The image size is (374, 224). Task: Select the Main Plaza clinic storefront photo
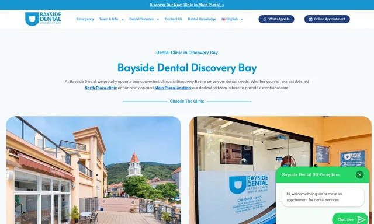click(280, 170)
